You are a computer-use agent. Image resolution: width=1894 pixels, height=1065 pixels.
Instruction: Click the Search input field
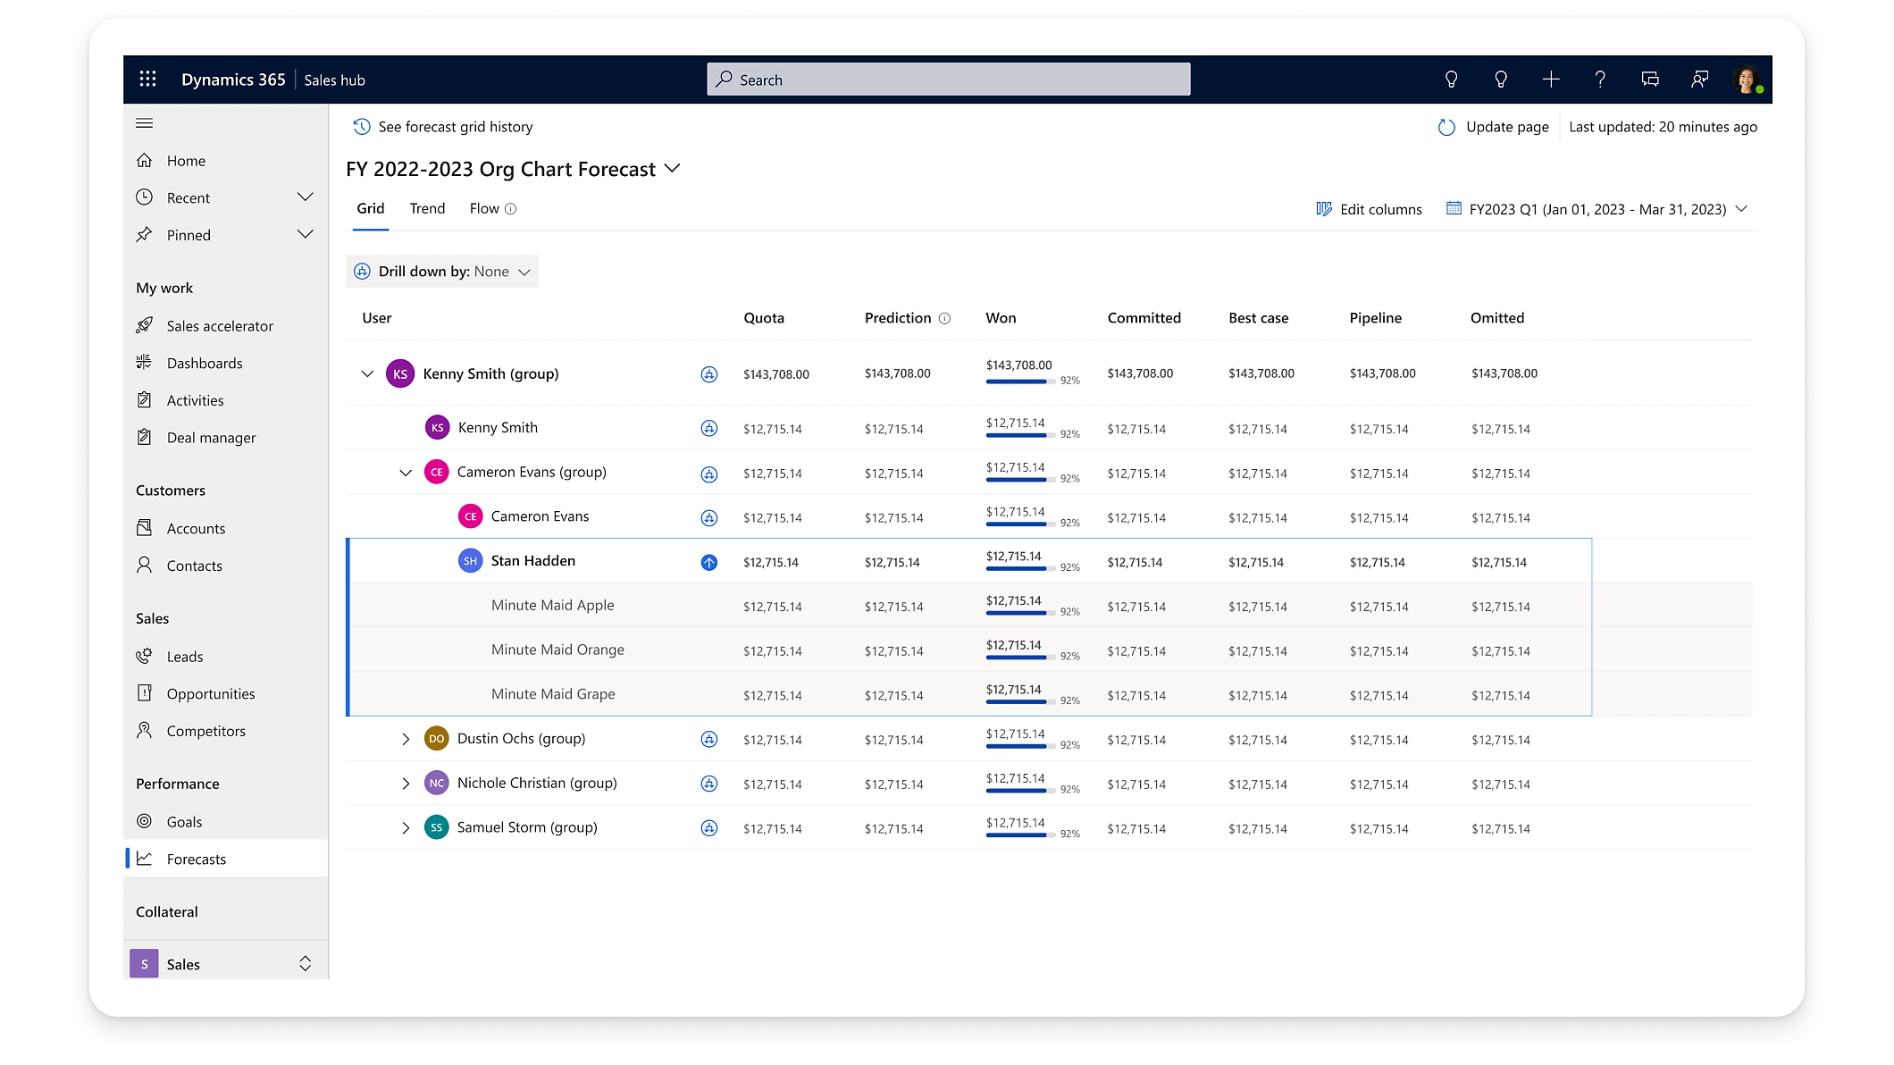pyautogui.click(x=949, y=80)
